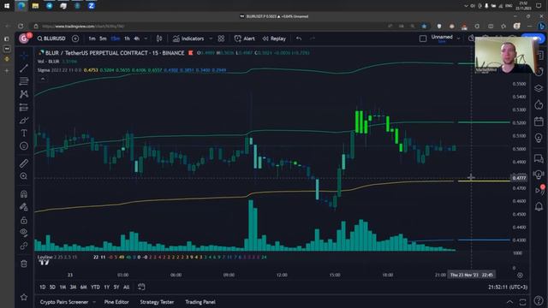Open the forecasting and measurement tools
The height and width of the screenshot is (308, 548).
tap(24, 107)
